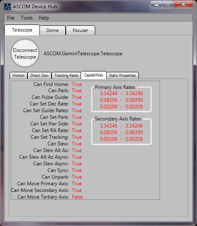Click the ASCOM Device Hub title bar icon
Viewport: 197px width, 226px height.
[x=7, y=7]
